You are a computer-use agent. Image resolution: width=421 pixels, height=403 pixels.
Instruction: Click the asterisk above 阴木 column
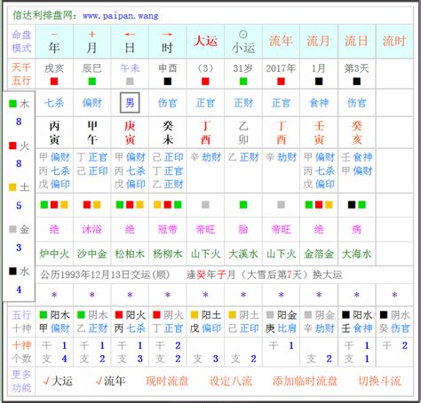tap(92, 295)
